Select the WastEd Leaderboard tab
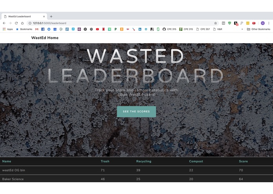This screenshot has height=194, width=273. pyautogui.click(x=24, y=16)
